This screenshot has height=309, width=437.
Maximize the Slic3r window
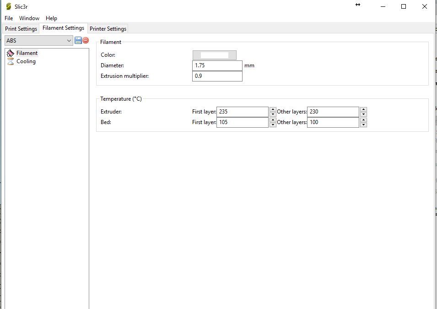(403, 6)
